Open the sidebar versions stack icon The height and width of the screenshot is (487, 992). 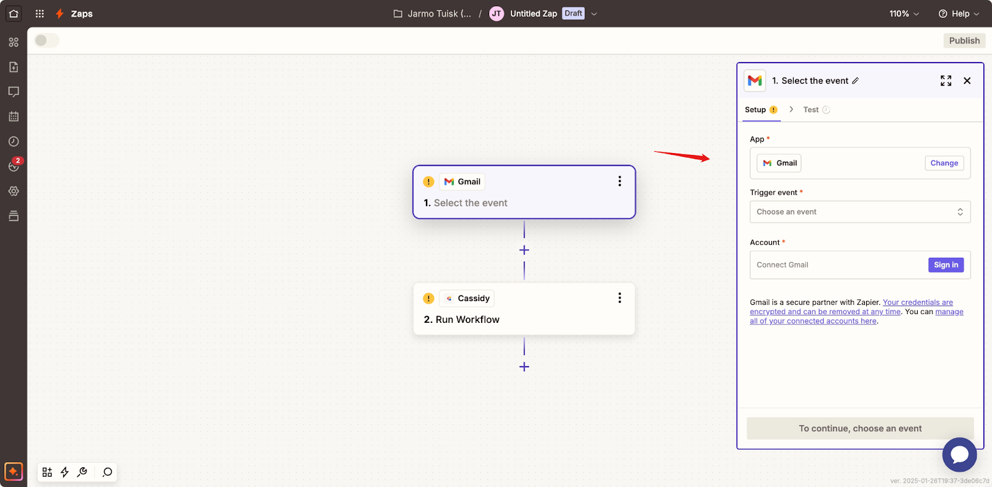pos(14,216)
